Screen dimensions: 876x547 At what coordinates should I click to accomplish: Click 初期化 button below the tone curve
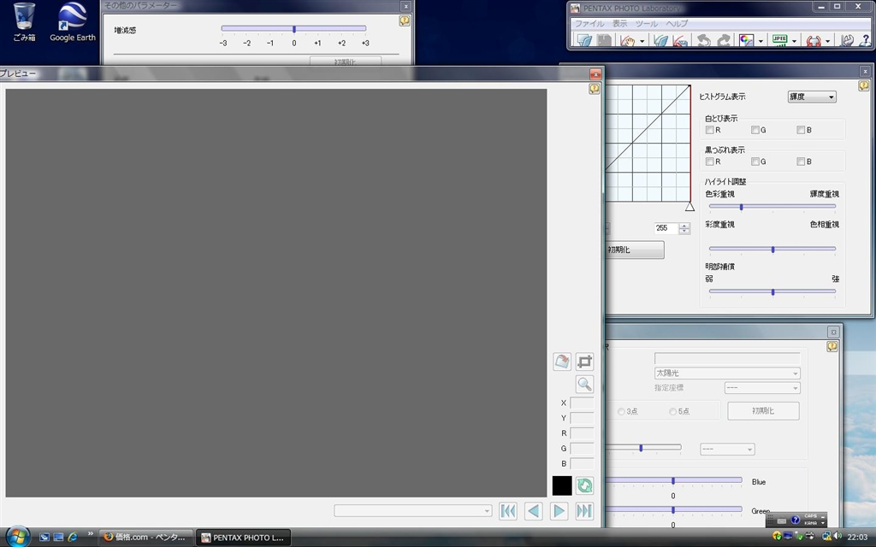634,250
